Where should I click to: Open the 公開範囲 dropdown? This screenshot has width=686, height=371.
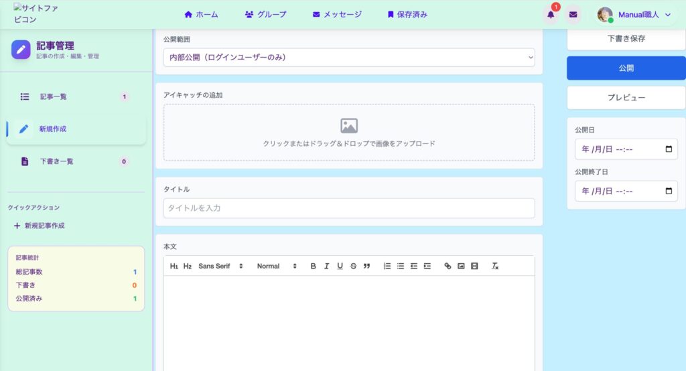click(x=349, y=58)
